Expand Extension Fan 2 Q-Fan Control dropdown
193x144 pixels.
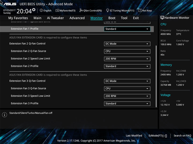127,44
